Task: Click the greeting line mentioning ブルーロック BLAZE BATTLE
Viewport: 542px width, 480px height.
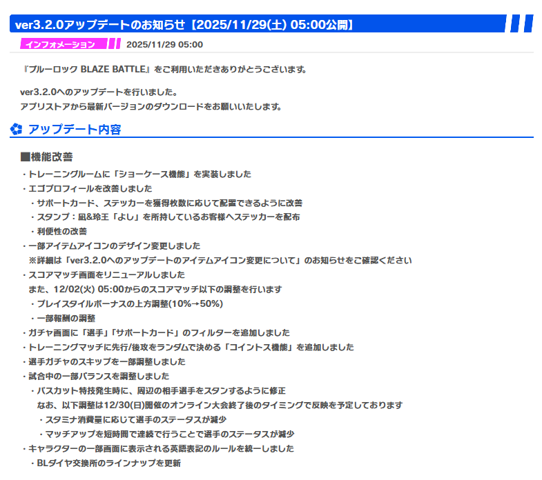Action: click(164, 70)
